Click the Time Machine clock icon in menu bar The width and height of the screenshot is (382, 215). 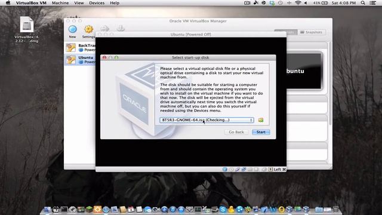coord(281,3)
